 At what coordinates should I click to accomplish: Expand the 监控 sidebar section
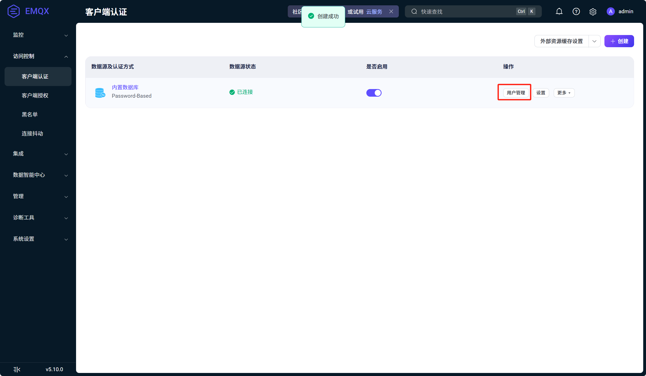tap(40, 35)
